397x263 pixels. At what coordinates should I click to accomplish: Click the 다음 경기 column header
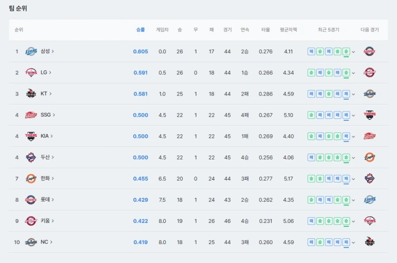(x=369, y=30)
